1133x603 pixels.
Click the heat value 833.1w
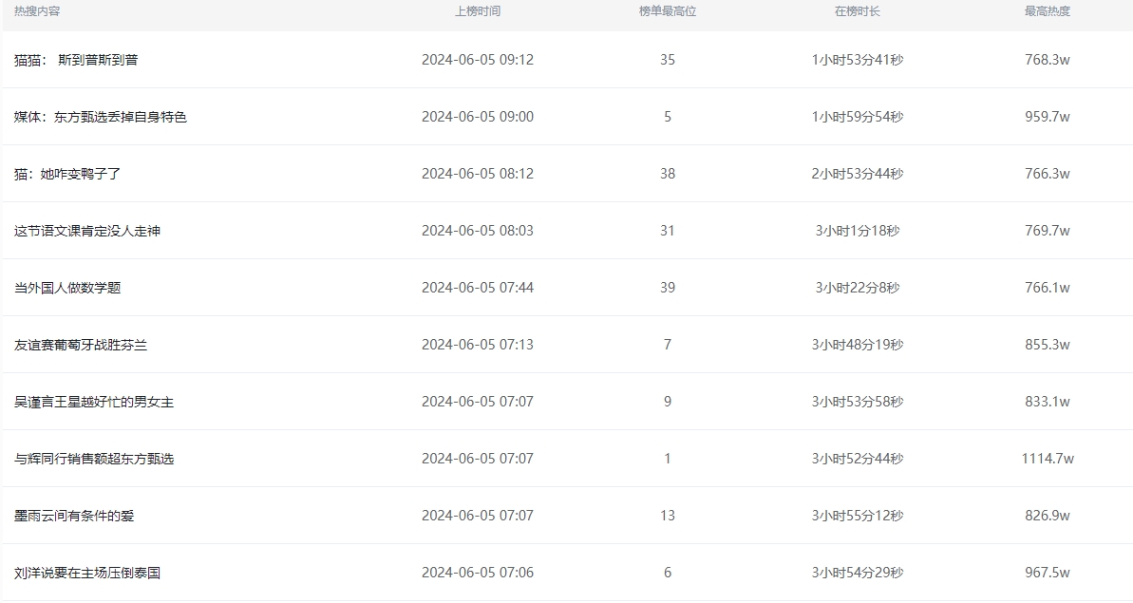[x=1048, y=403]
